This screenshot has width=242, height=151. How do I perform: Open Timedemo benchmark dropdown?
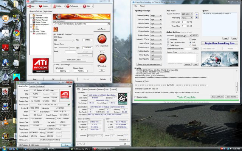tap(183, 36)
